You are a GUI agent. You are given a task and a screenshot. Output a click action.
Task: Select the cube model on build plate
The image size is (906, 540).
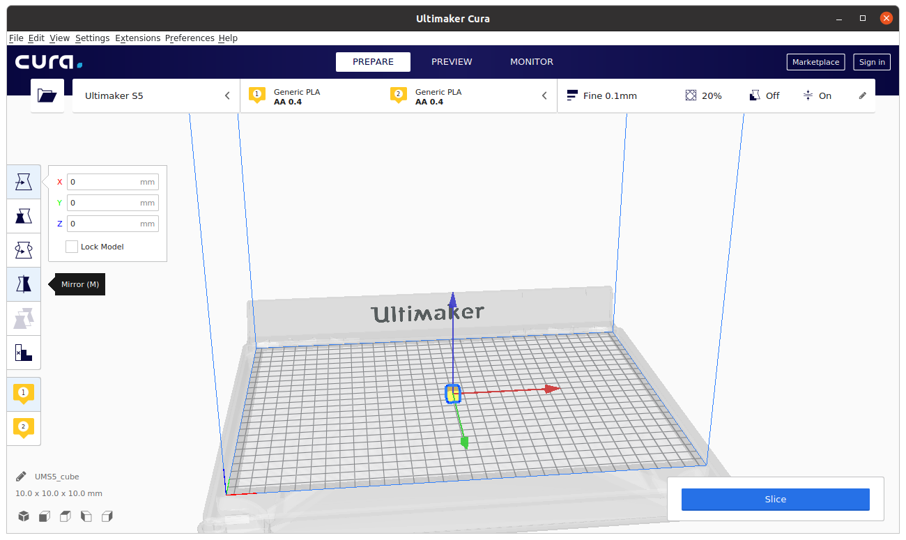[x=452, y=394]
